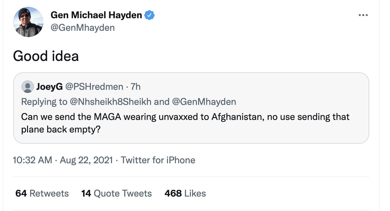Viewport: 390px width, 211px height.
Task: View the 468 Likes list
Action: 185,193
